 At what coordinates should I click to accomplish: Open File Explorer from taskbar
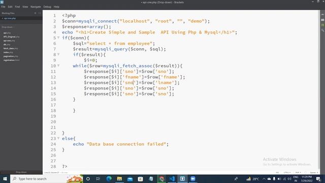point(119,178)
